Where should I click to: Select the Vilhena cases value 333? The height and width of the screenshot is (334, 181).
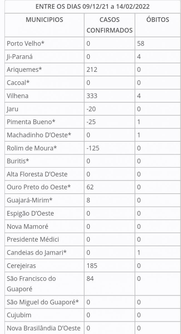coord(92,96)
